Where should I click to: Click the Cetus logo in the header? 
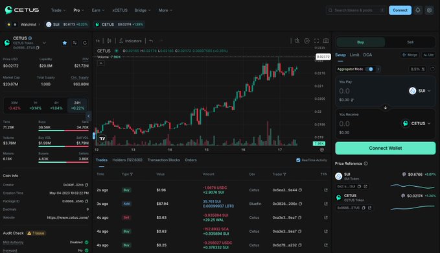tap(22, 10)
